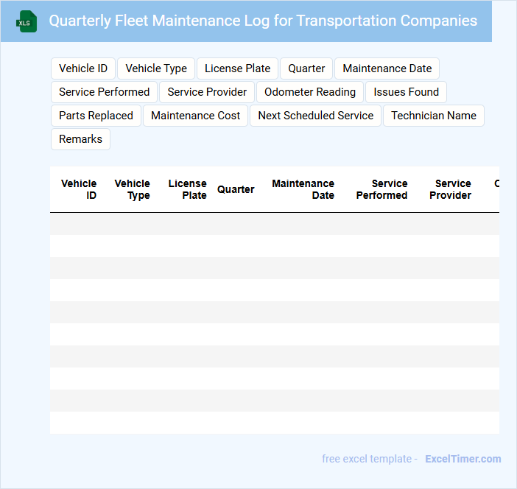Click the Maintenance Date column header

point(303,189)
